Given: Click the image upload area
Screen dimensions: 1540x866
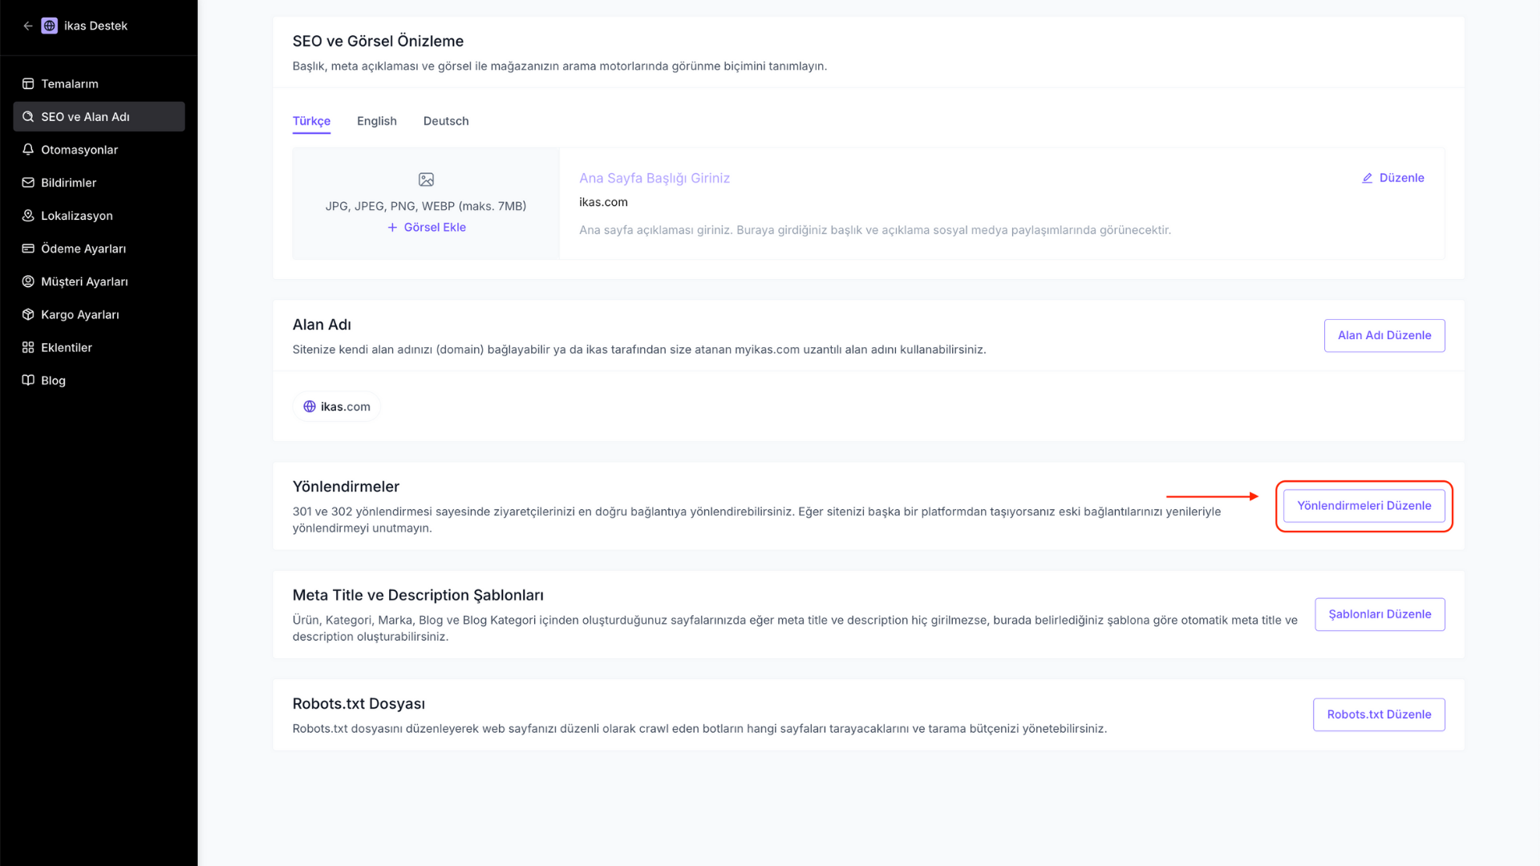Looking at the screenshot, I should 426,204.
